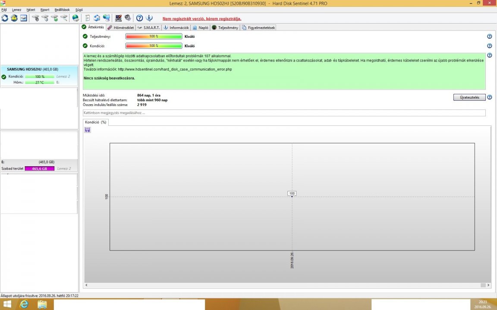This screenshot has height=310, width=497.
Task: Click the sidebar temperature 27 °C bar
Action: pos(40,82)
